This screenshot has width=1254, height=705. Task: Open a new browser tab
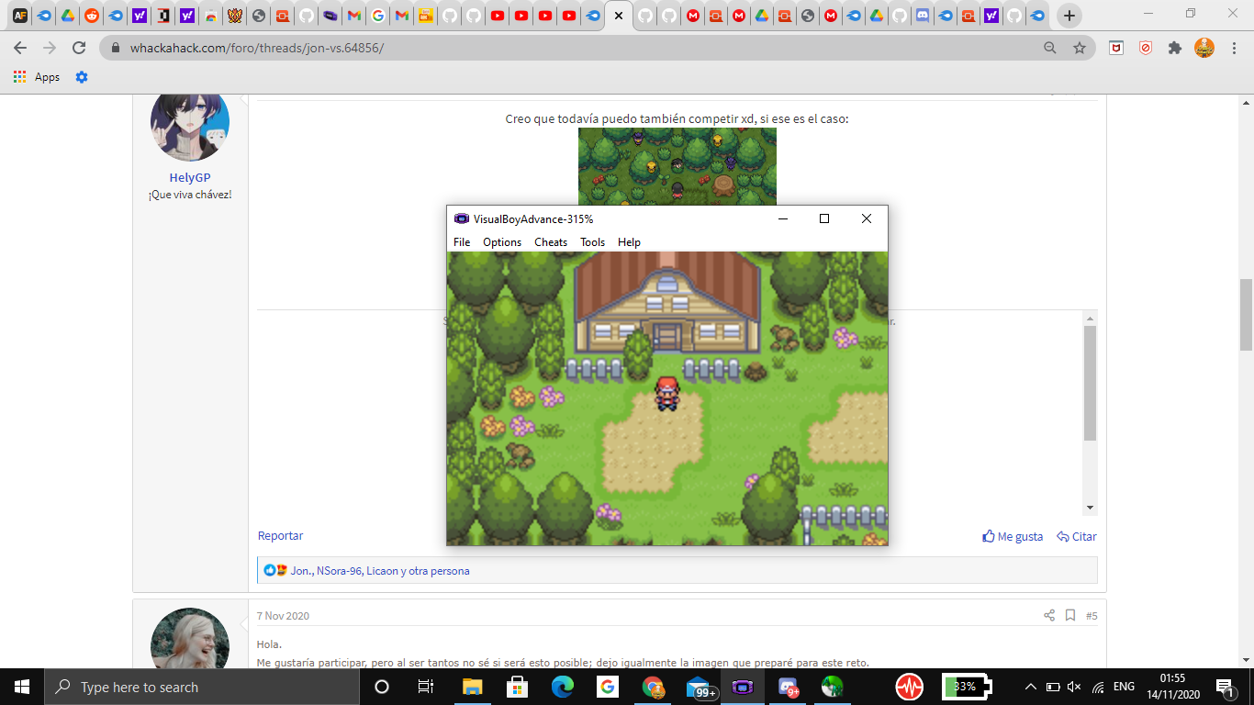click(x=1069, y=16)
